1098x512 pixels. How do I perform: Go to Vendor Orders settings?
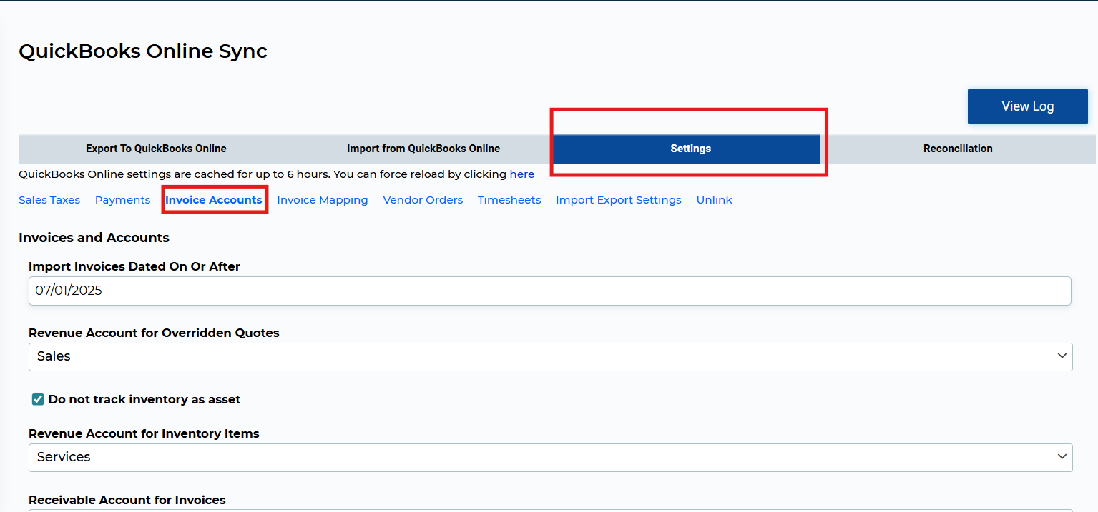point(423,200)
